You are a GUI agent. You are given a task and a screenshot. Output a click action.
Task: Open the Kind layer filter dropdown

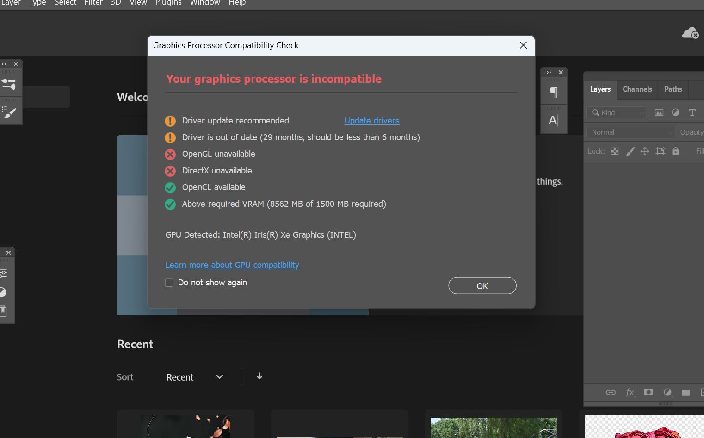(617, 112)
